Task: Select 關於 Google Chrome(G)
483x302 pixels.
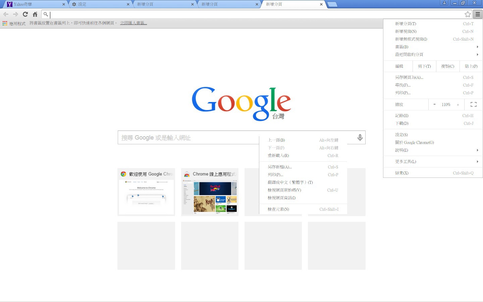Action: pyautogui.click(x=433, y=142)
